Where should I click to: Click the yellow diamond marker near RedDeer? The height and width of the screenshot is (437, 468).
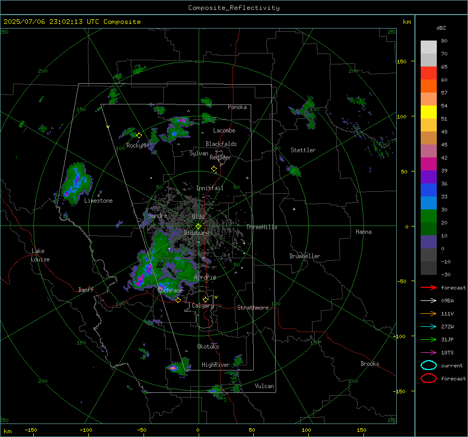click(x=214, y=169)
